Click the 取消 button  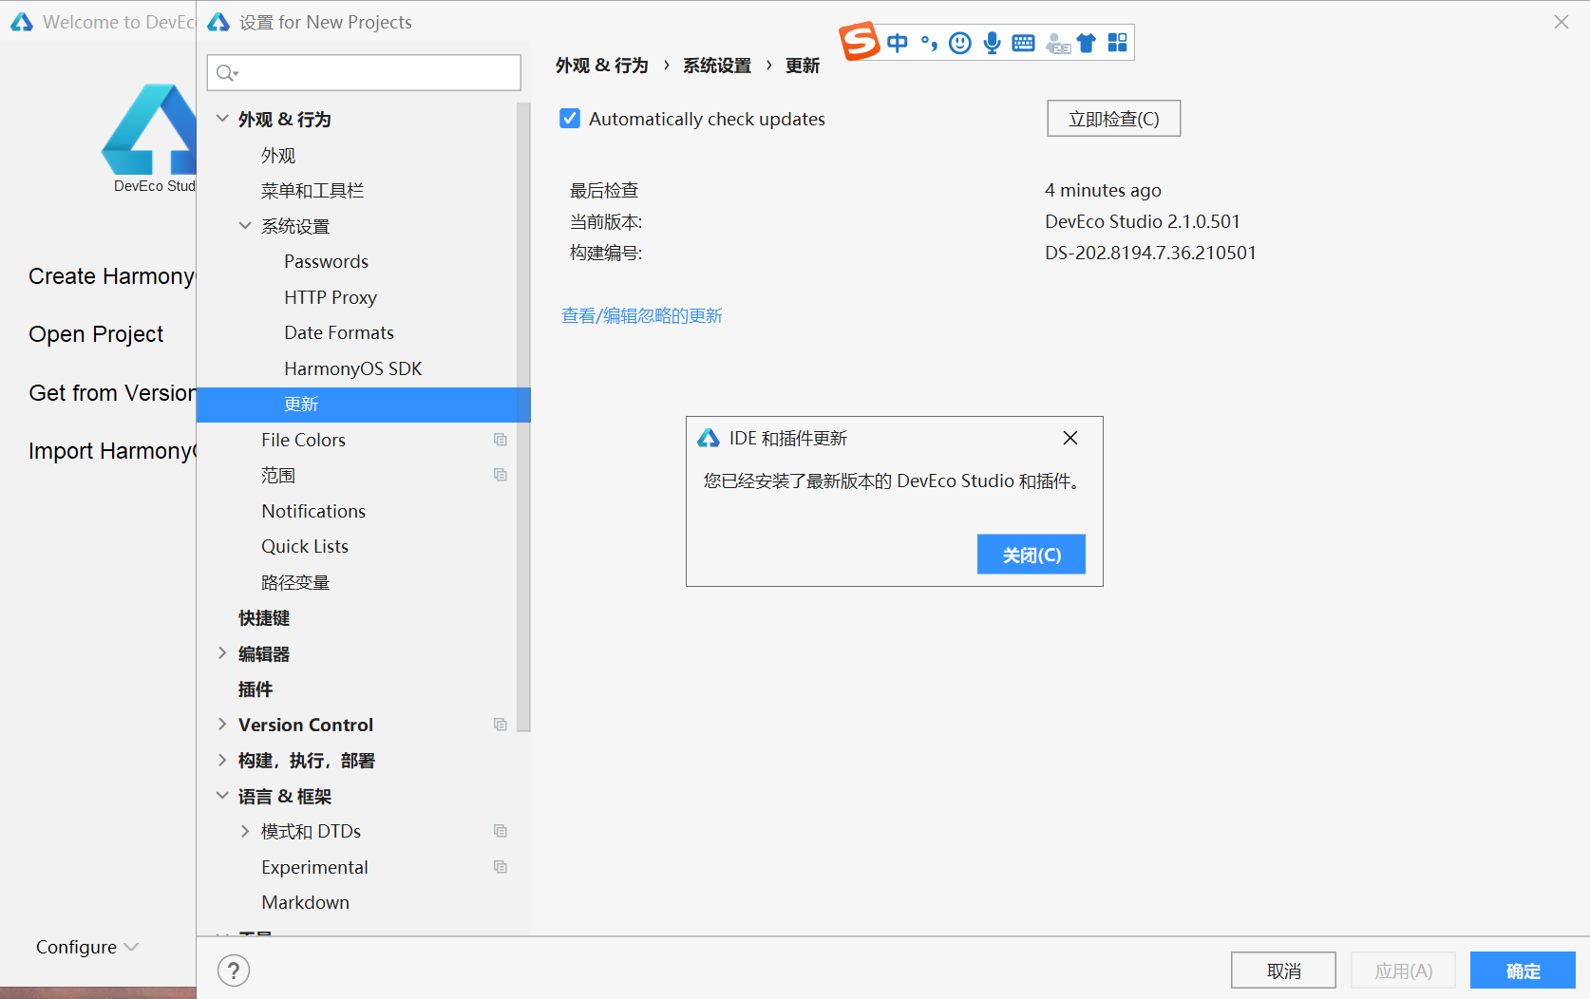click(x=1284, y=971)
